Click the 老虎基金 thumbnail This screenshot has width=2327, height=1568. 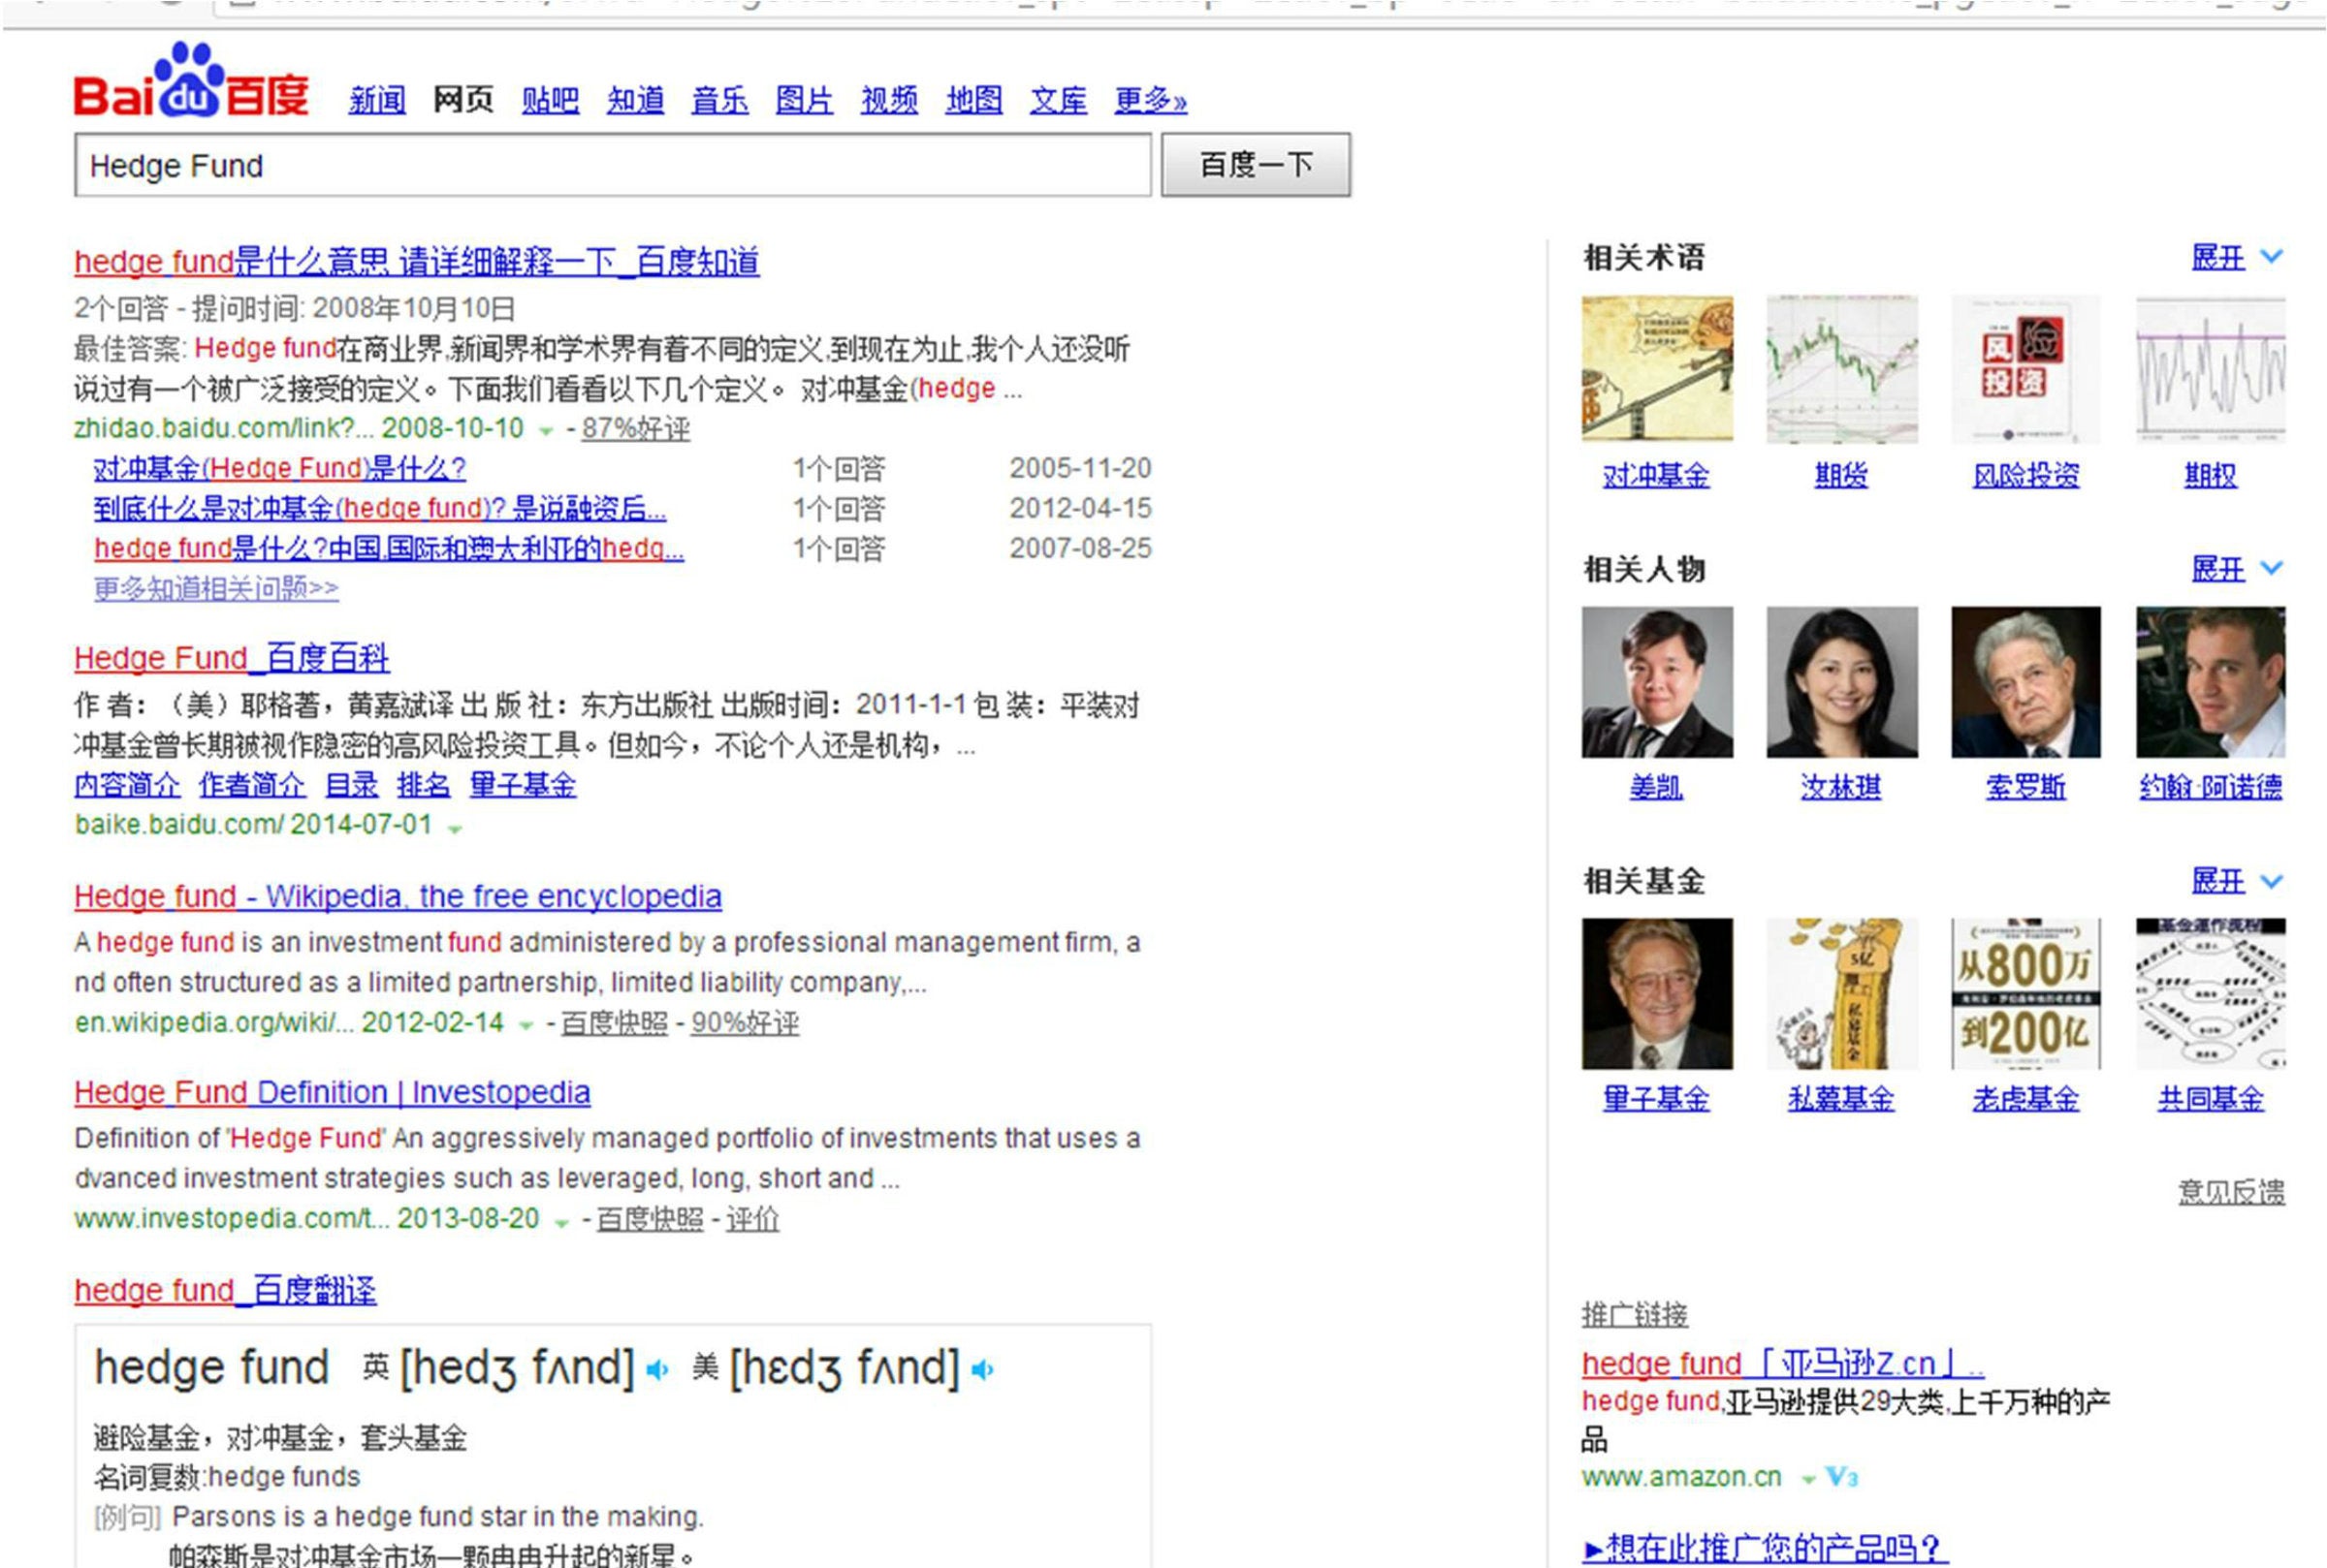tap(2025, 994)
